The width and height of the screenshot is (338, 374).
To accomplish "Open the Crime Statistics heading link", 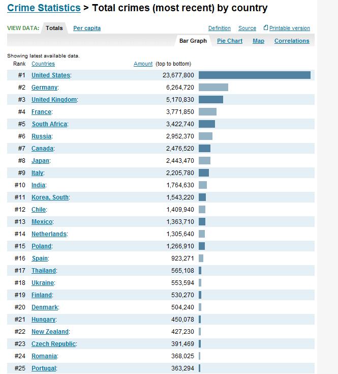I will point(44,8).
